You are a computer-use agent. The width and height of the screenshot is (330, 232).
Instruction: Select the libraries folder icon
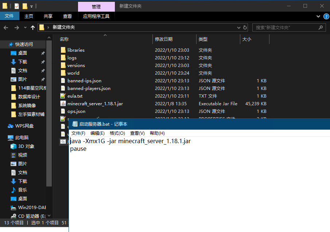tap(63, 50)
